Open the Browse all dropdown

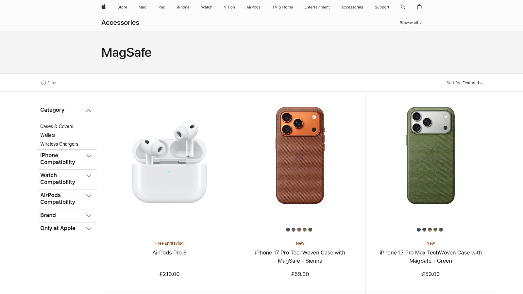(x=410, y=23)
